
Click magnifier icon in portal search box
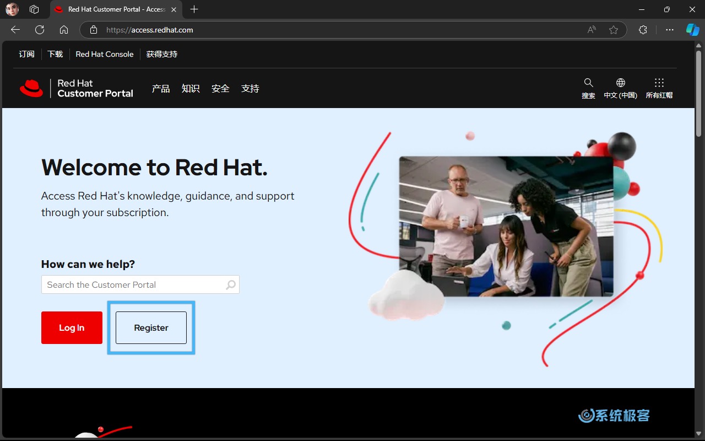click(231, 284)
